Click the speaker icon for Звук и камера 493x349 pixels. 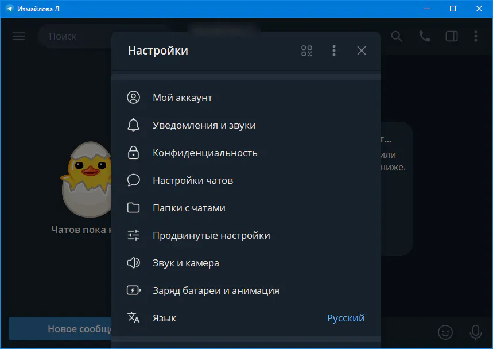[x=134, y=263]
